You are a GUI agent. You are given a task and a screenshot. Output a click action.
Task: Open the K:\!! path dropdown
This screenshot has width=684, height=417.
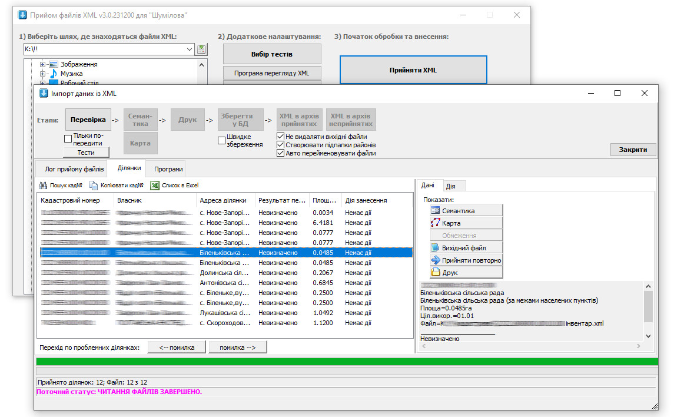190,49
